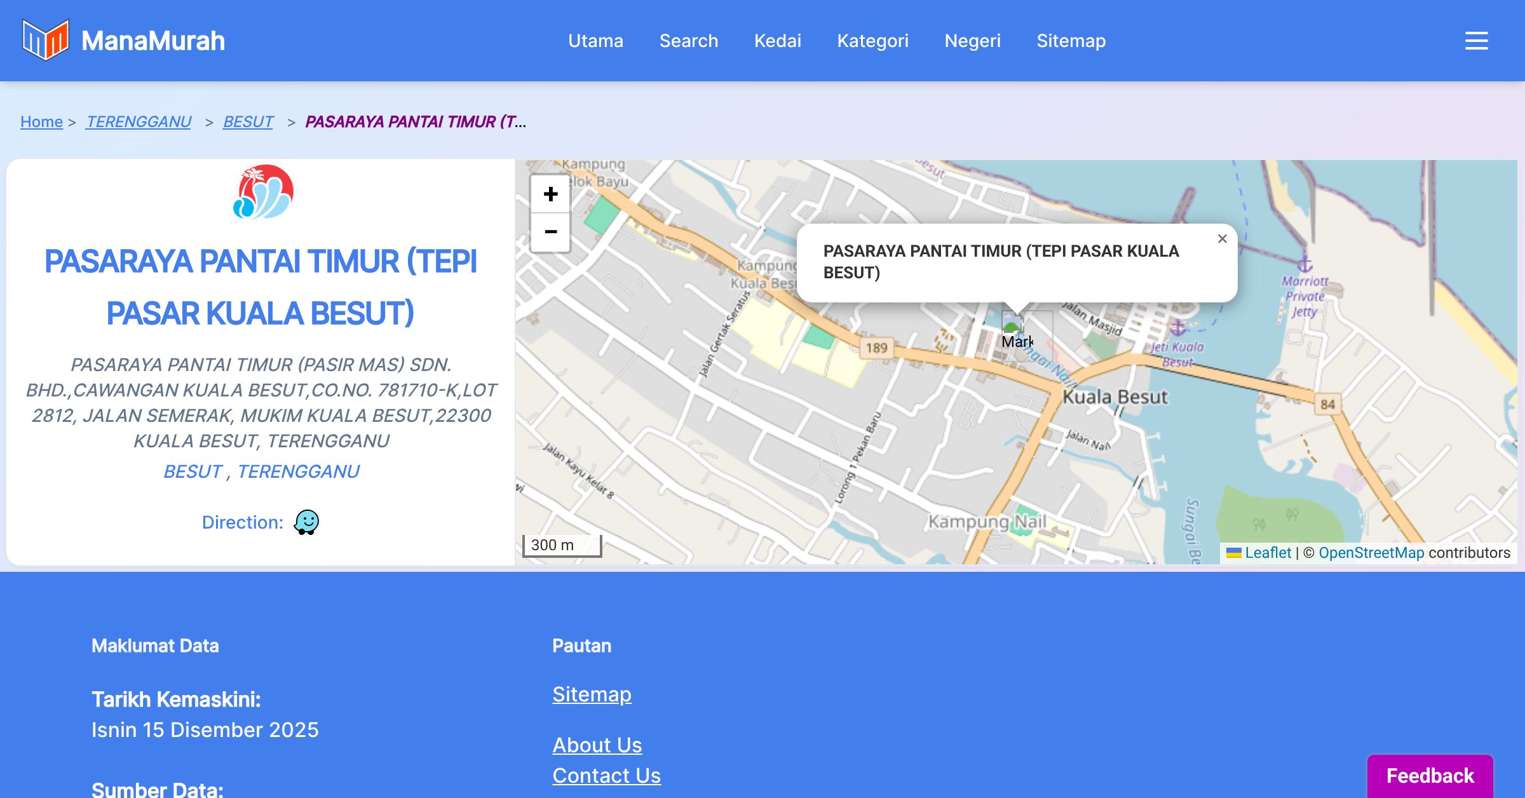The width and height of the screenshot is (1525, 798).
Task: Zoom in on the map
Action: tap(550, 194)
